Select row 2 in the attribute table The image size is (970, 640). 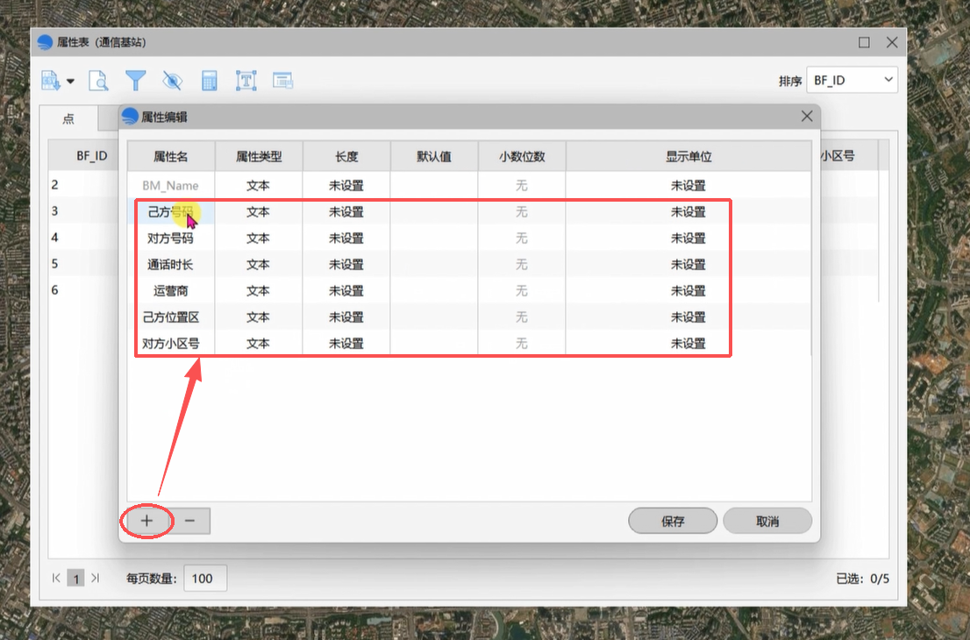click(83, 184)
